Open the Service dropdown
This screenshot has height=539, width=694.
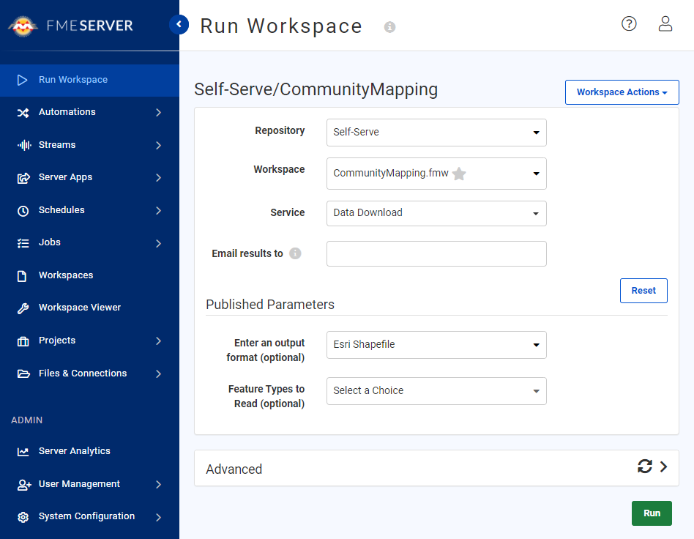pos(436,213)
